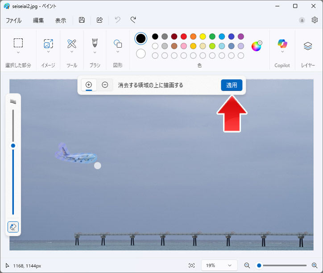323x273 pixels.
Task: Select the rectangular selection tool
Action: coord(18,43)
